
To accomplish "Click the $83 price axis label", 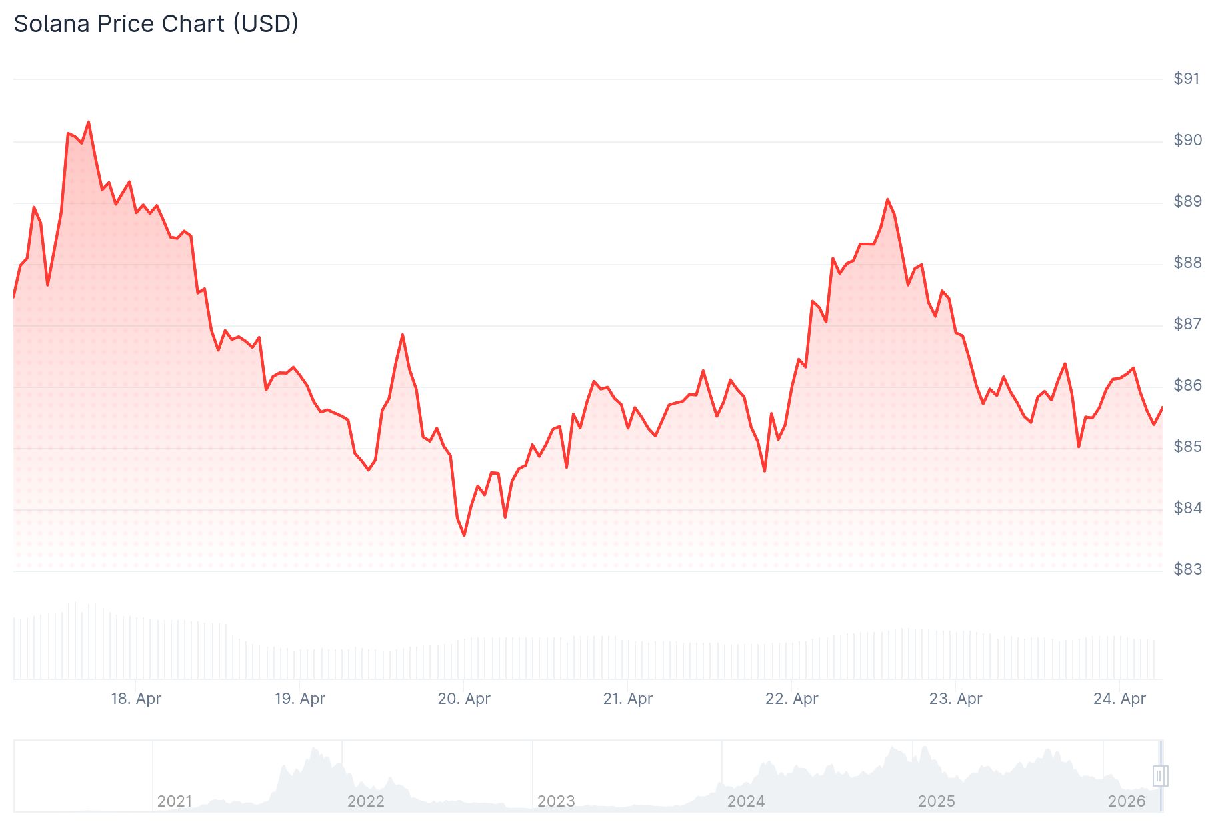I will pyautogui.click(x=1187, y=569).
